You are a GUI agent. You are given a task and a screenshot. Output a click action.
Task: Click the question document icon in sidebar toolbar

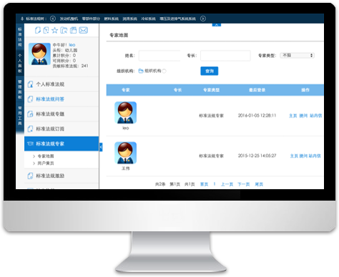46,30
